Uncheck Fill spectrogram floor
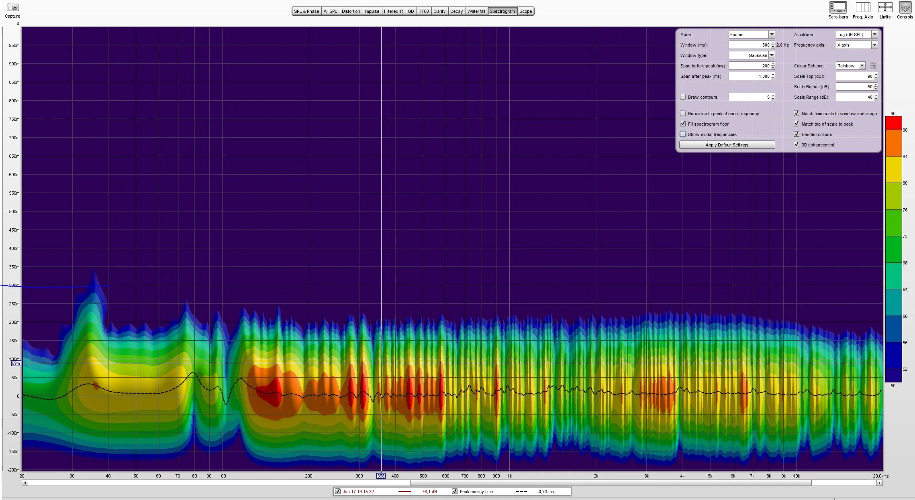 point(683,124)
